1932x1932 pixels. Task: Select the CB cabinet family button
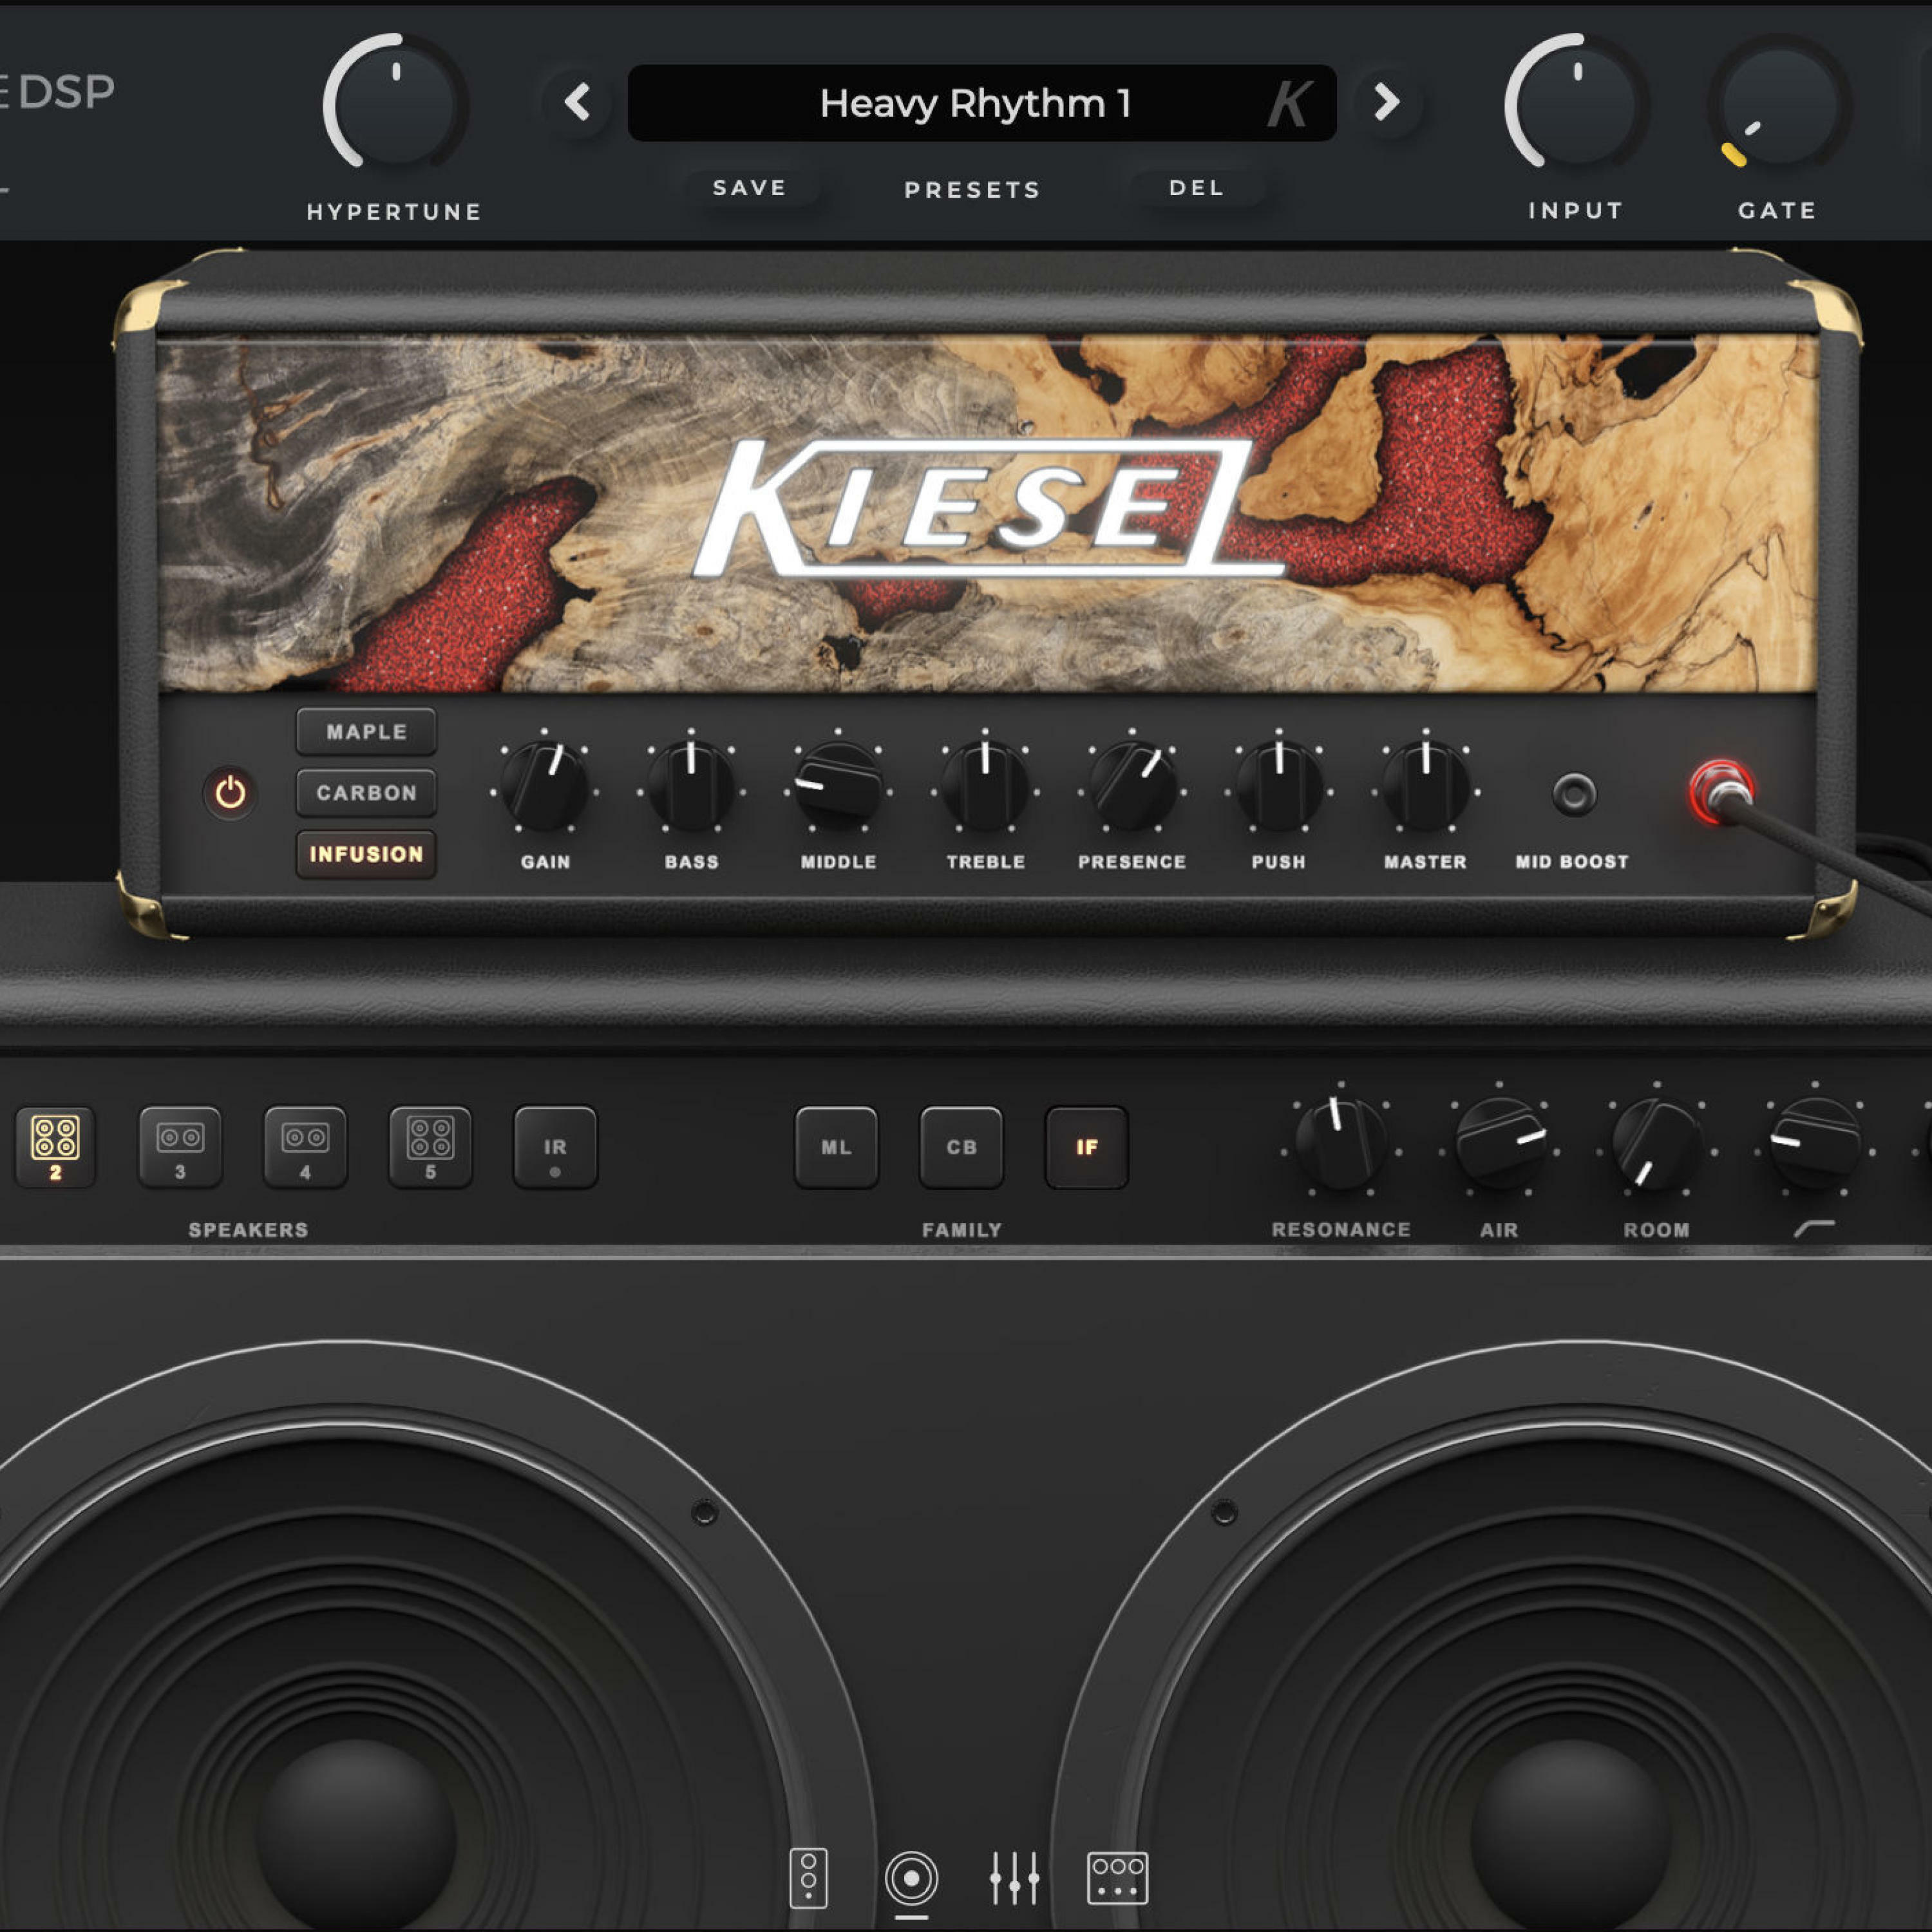coord(961,1147)
